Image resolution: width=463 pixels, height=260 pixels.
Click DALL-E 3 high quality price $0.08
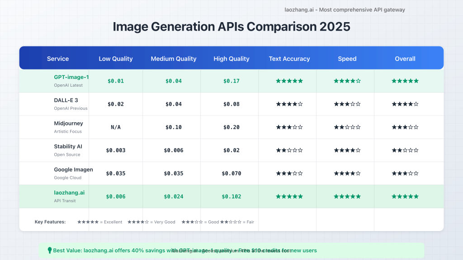[231, 104]
